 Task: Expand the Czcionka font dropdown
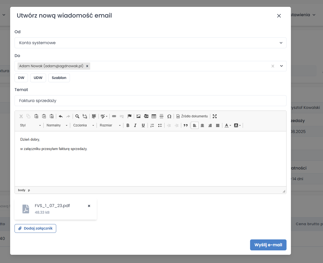pyautogui.click(x=83, y=125)
